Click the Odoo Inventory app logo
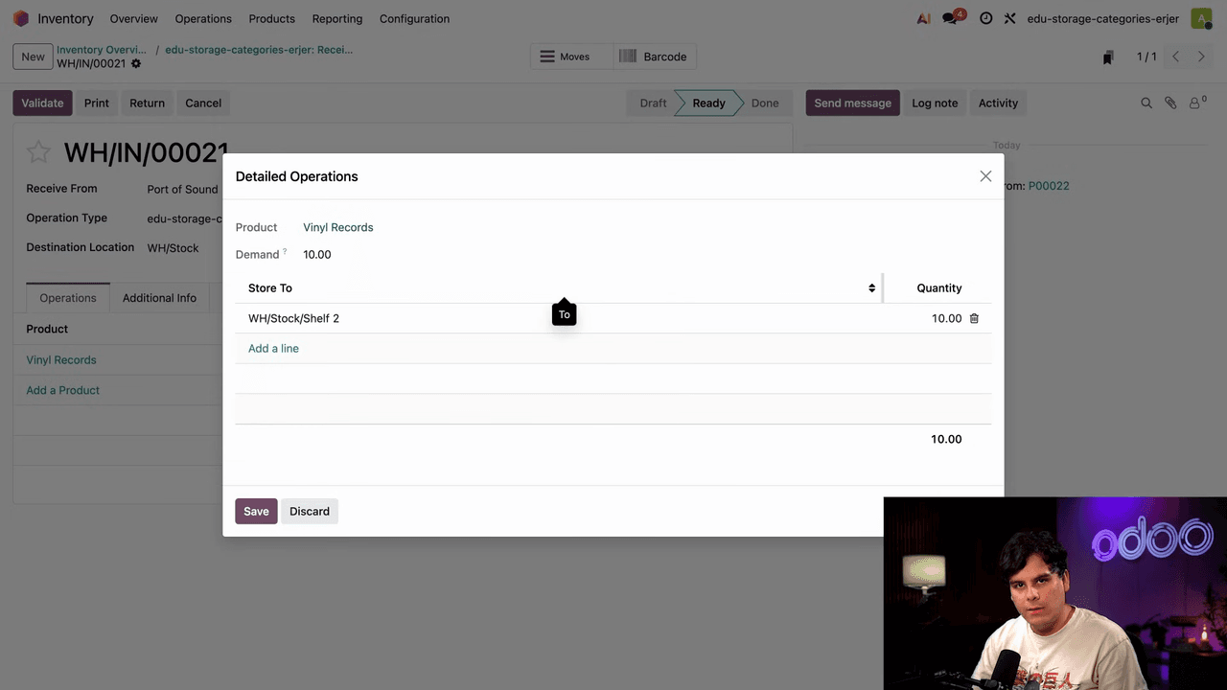The height and width of the screenshot is (690, 1227). (21, 18)
